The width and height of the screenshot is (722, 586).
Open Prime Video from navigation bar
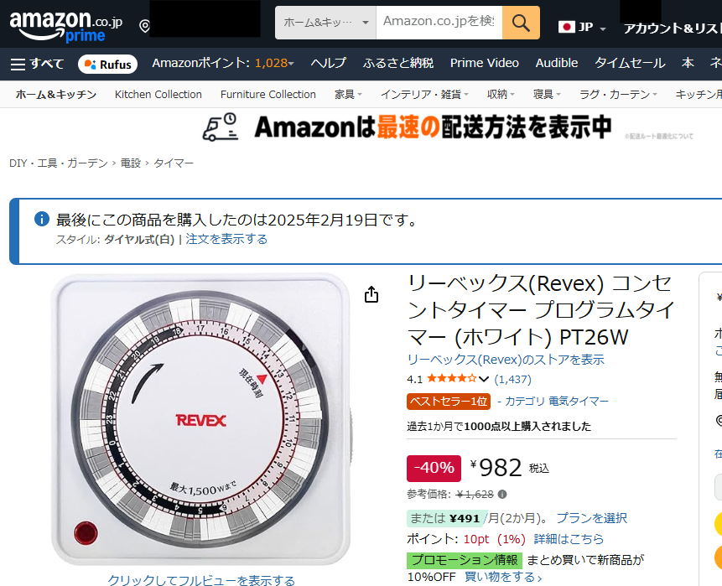[485, 63]
